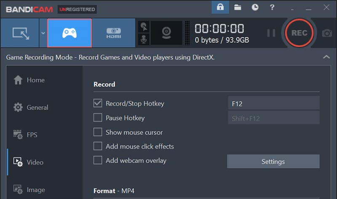
Task: Tick Add mouse click effects checkbox
Action: pyautogui.click(x=98, y=147)
